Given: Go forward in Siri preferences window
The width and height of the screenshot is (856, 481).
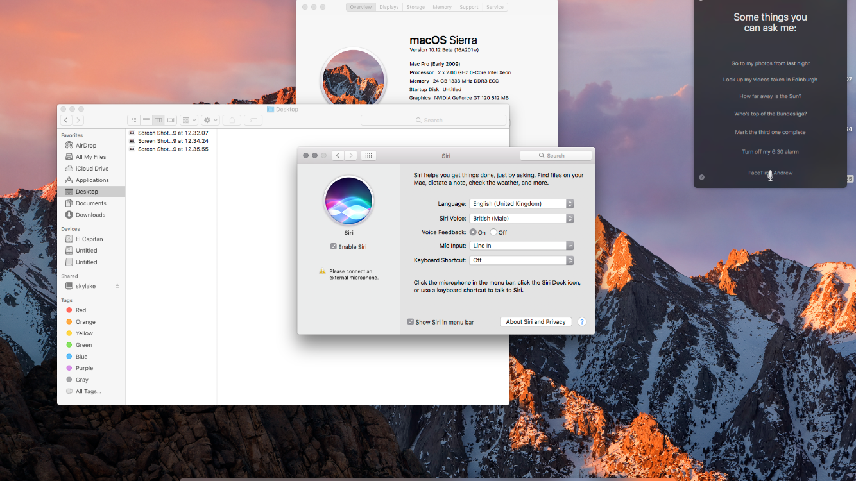Looking at the screenshot, I should [350, 155].
